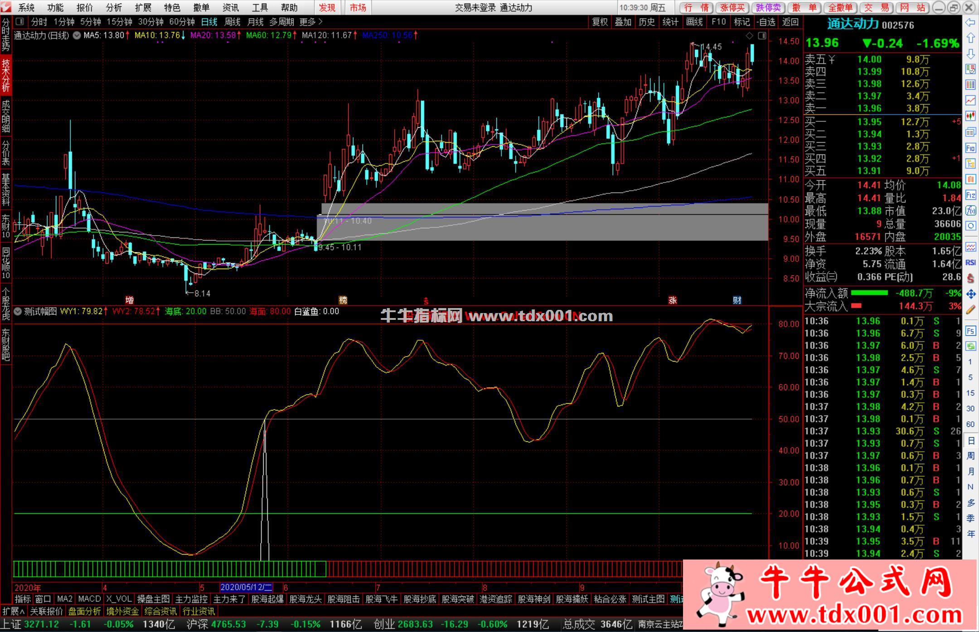Click the F5 switch view icon

coord(970,331)
